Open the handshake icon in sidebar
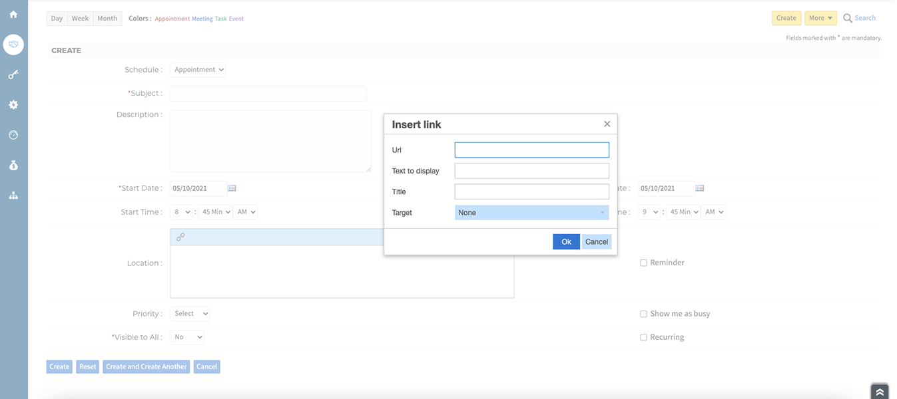This screenshot has height=399, width=897. (x=13, y=45)
